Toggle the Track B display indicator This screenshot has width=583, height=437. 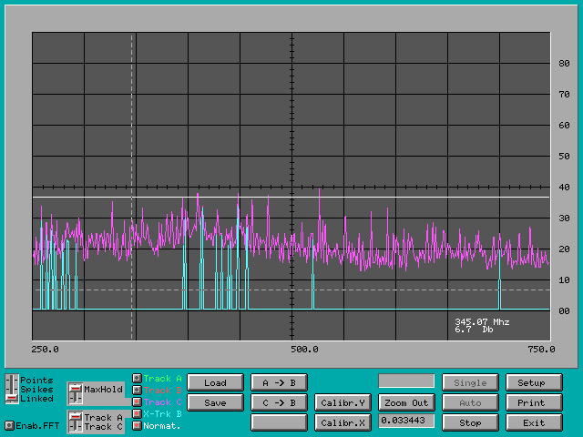pyautogui.click(x=138, y=390)
